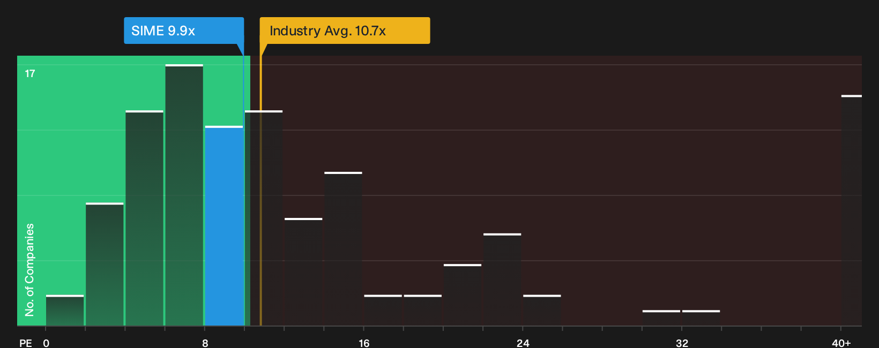Click the SIME 9.9x blue label

(184, 31)
